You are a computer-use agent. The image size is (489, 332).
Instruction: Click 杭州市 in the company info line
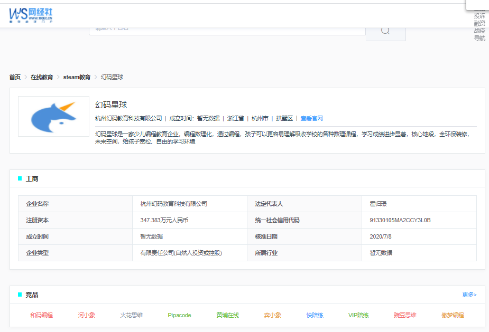point(260,118)
